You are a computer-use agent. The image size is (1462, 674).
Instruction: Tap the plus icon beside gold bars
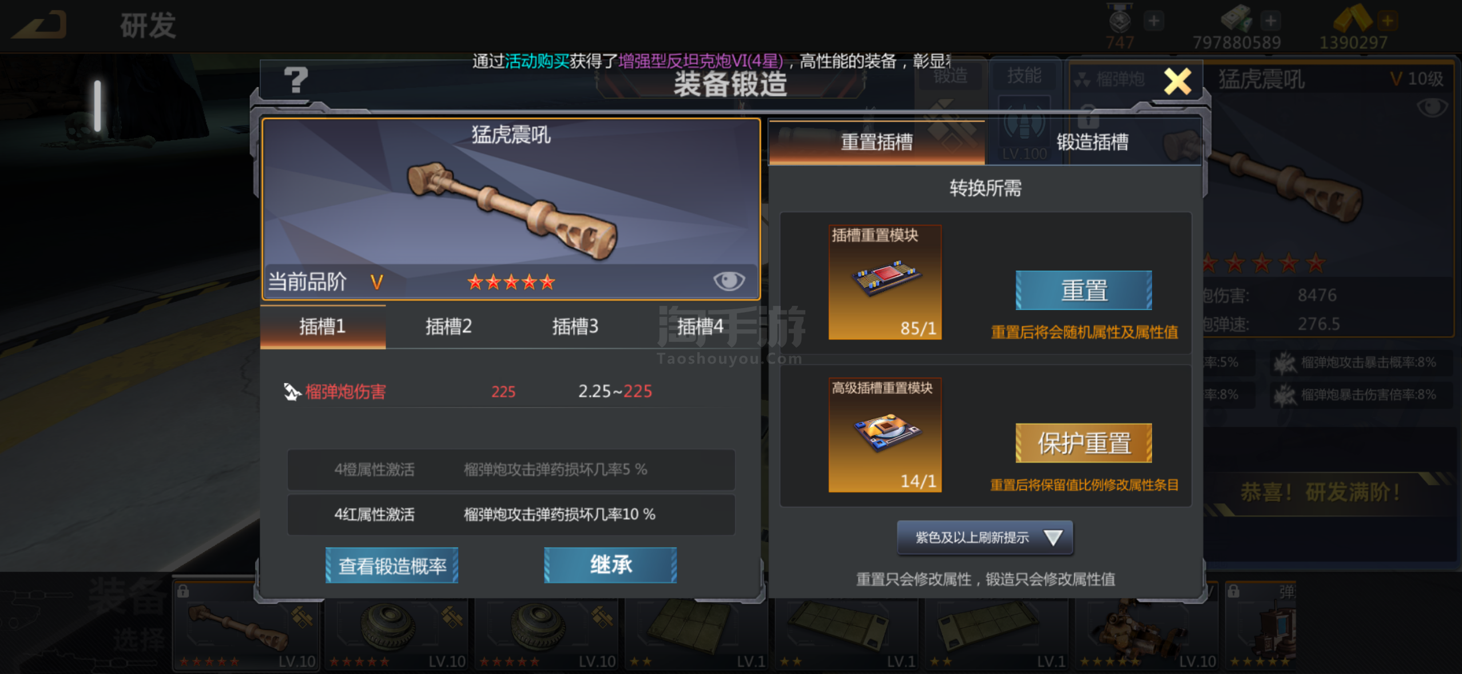tap(1387, 21)
